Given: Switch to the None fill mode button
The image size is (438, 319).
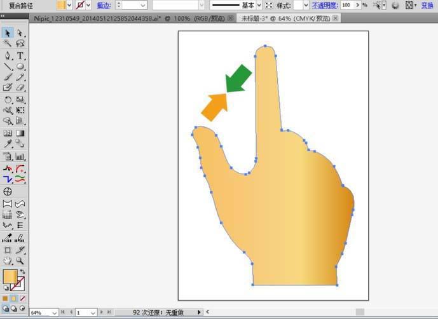Looking at the screenshot, I should [x=23, y=299].
